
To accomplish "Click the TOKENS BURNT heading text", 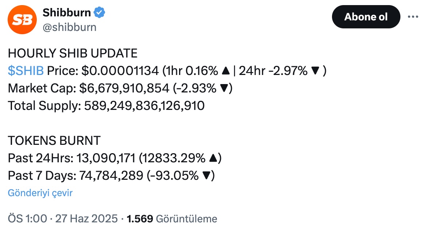I will click(54, 141).
